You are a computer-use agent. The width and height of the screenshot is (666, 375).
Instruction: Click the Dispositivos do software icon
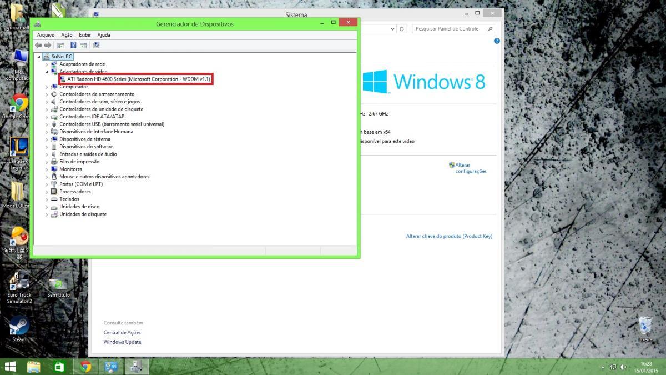point(54,147)
